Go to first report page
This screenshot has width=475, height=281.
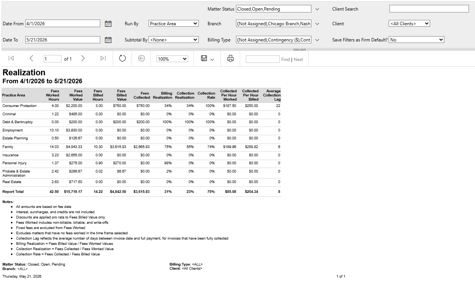coord(11,58)
